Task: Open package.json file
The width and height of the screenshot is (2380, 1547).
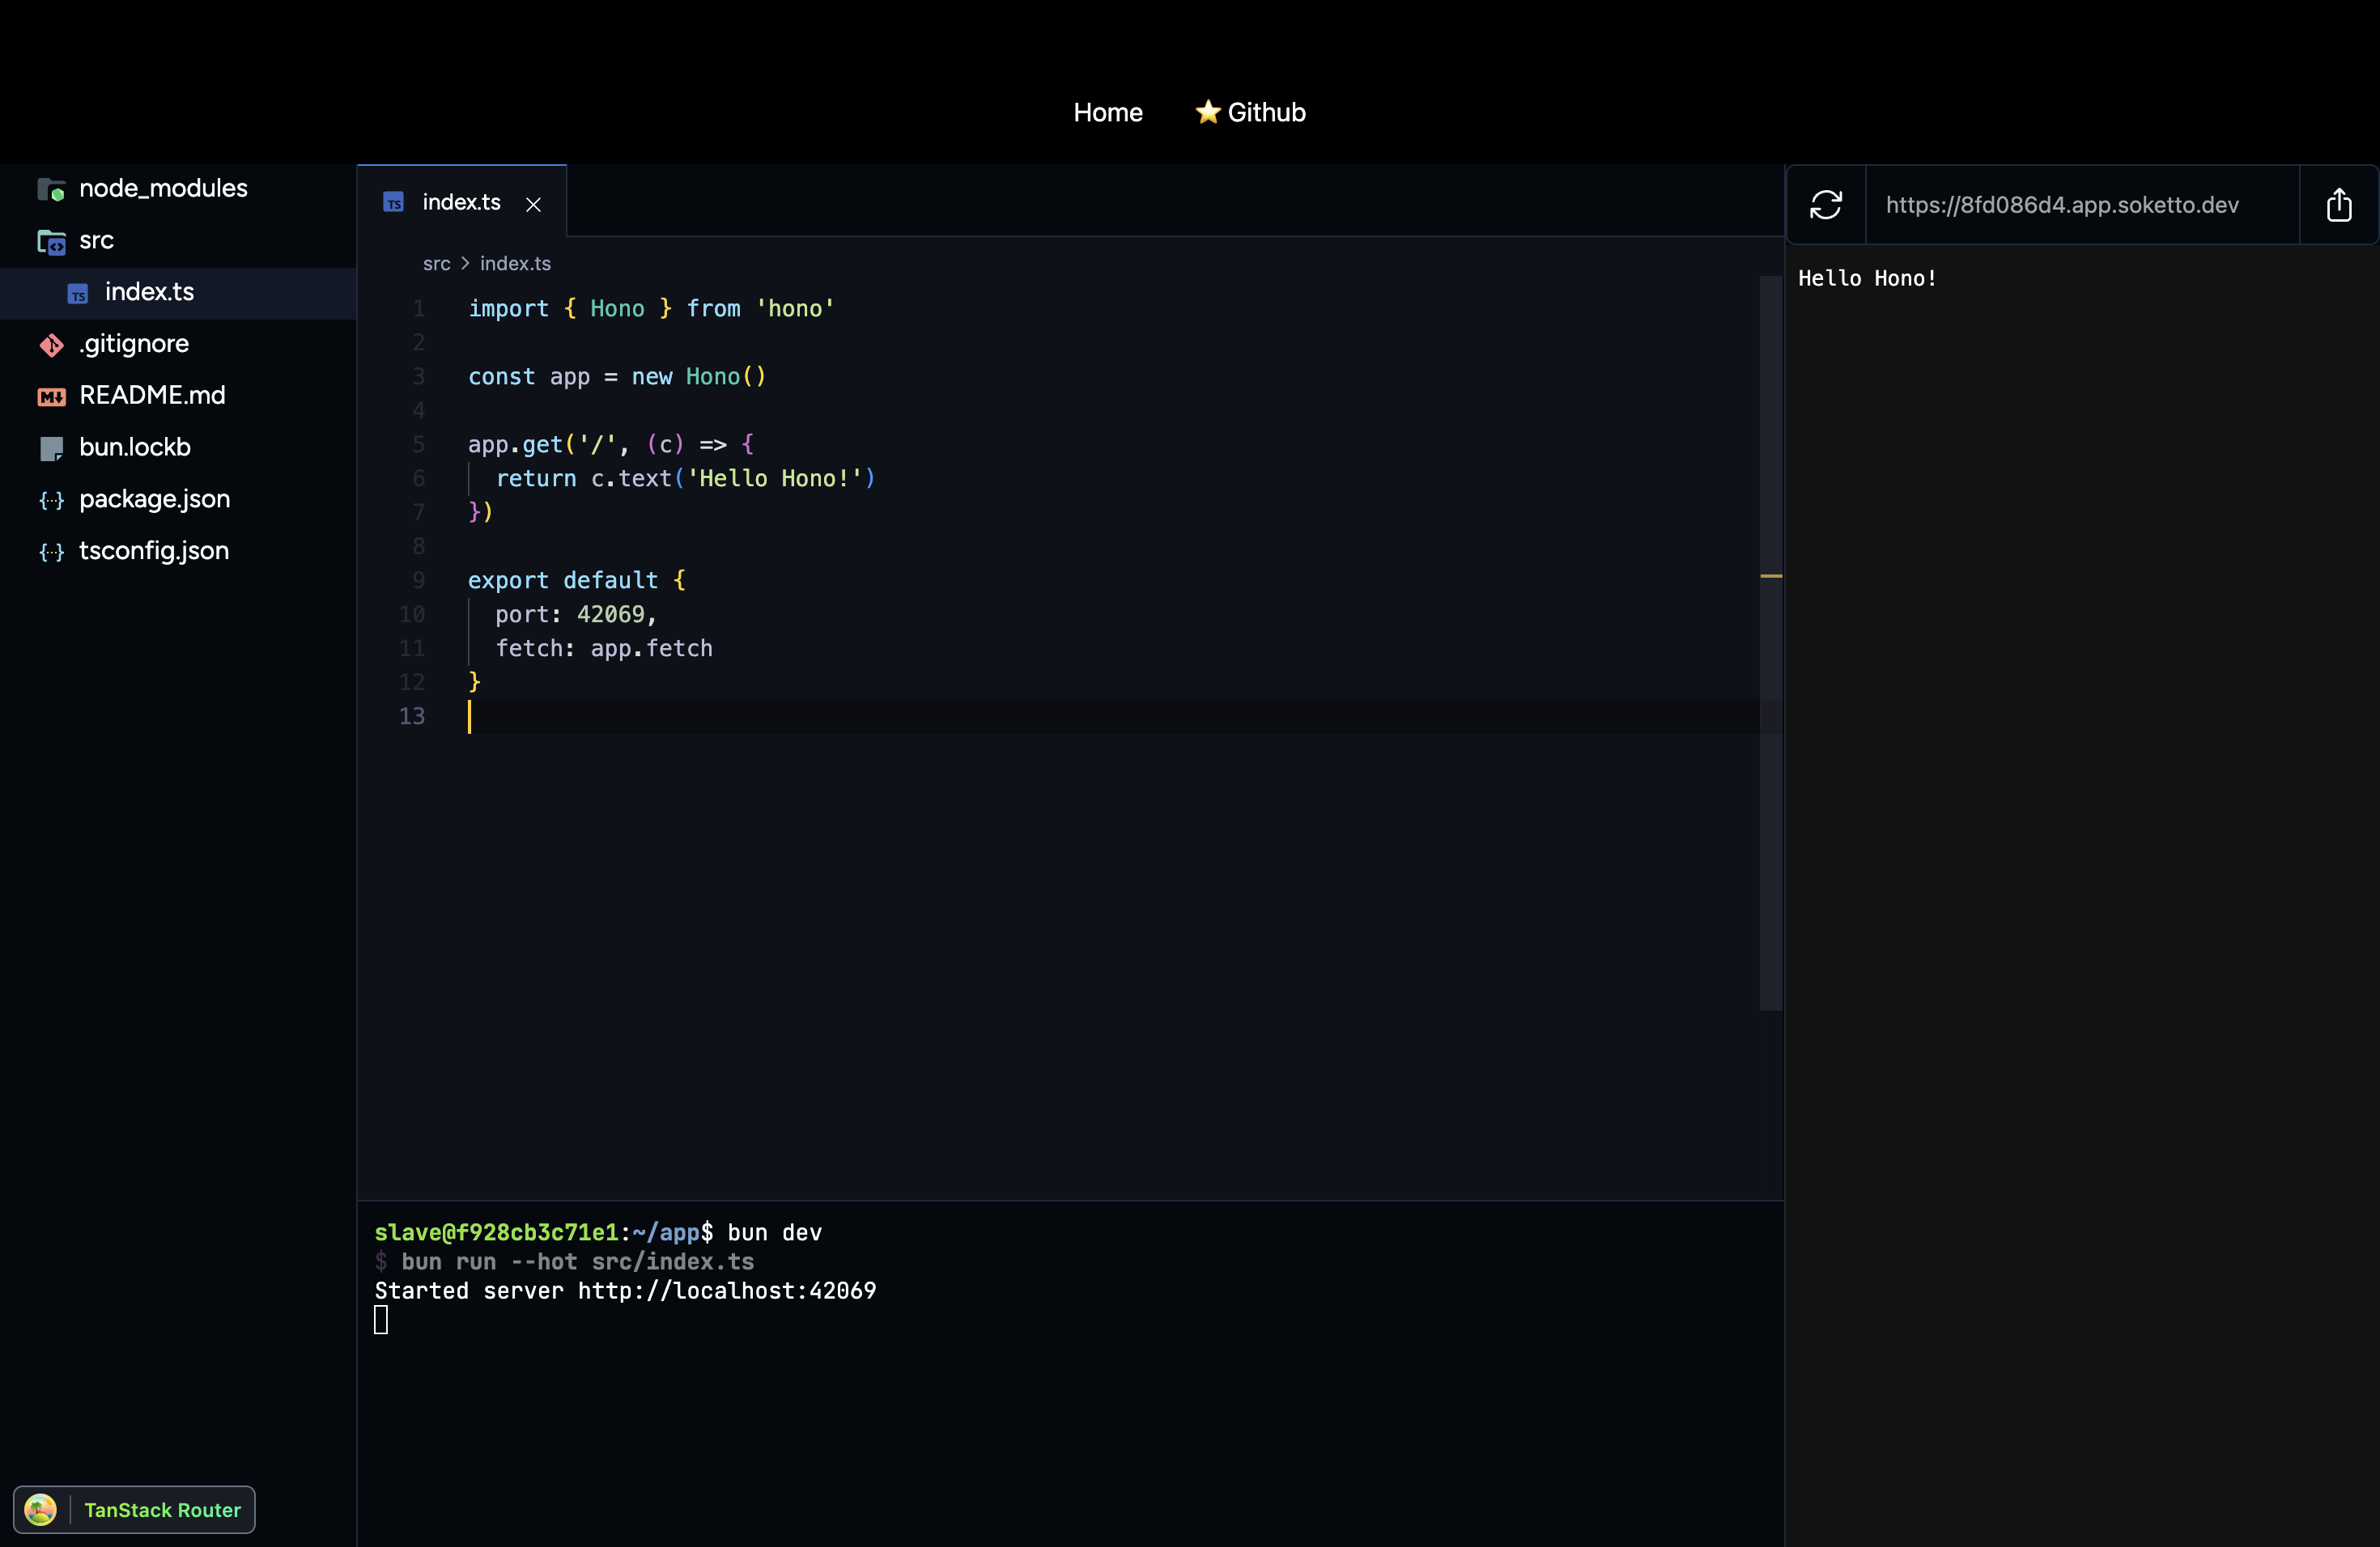Action: (x=178, y=501)
